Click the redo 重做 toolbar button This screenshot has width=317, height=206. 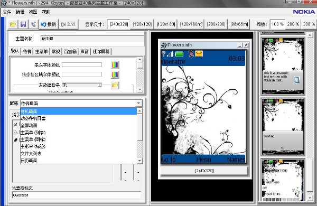pyautogui.click(x=68, y=24)
